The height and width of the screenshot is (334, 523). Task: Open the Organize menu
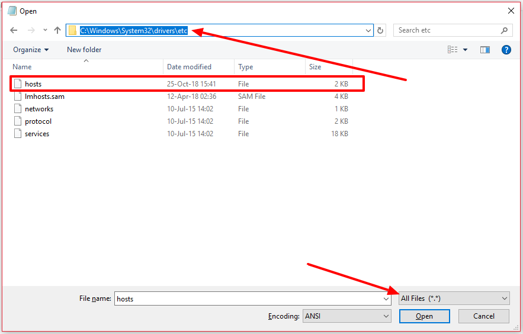[x=31, y=50]
